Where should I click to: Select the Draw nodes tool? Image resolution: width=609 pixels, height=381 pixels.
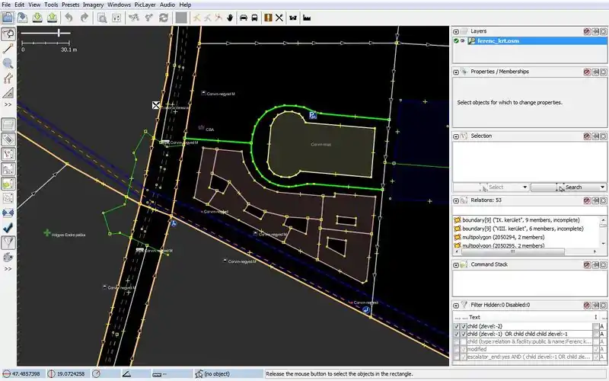coord(8,48)
